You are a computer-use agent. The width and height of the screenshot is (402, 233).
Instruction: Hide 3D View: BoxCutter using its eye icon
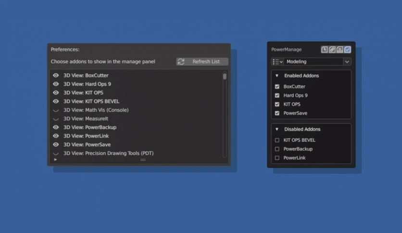(x=56, y=76)
